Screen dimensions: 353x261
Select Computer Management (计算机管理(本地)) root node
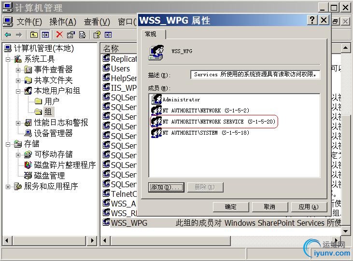(x=39, y=48)
